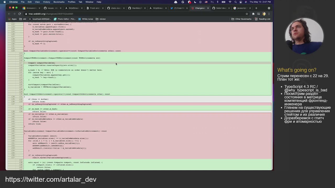Click the Wi-Fi icon in menu bar
This screenshot has height=188, width=335.
pyautogui.click(x=230, y=2)
